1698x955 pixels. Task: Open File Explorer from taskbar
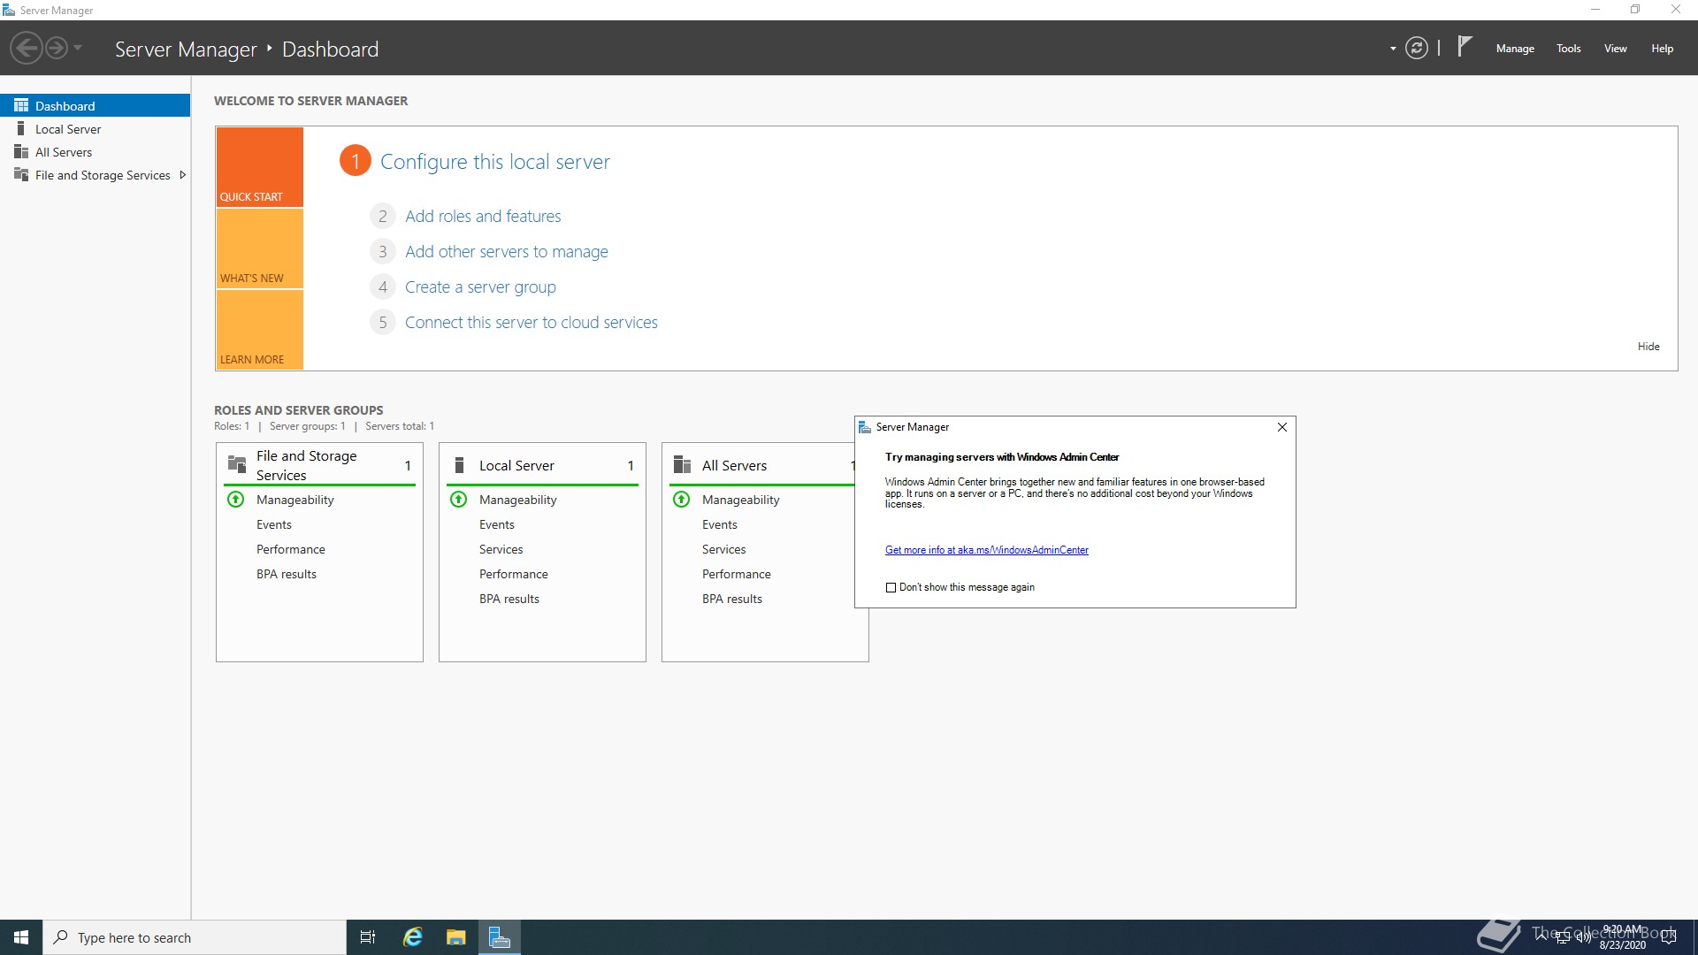pyautogui.click(x=456, y=937)
